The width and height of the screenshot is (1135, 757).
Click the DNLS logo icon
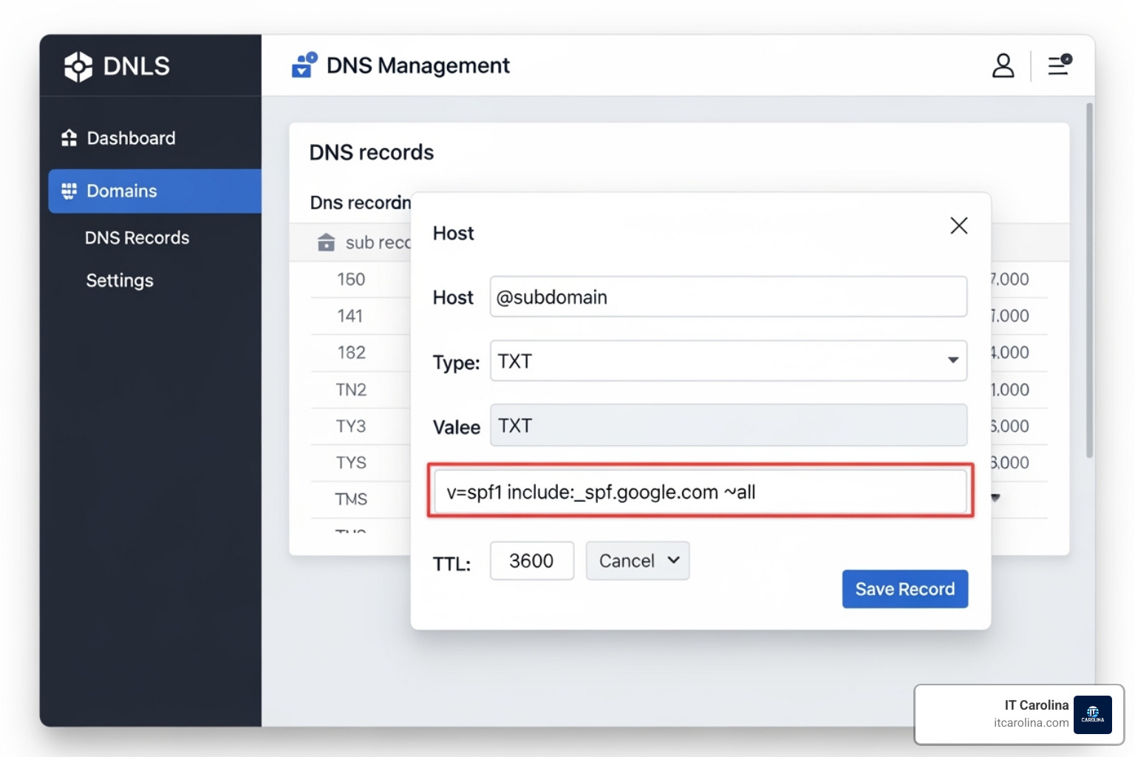click(78, 67)
